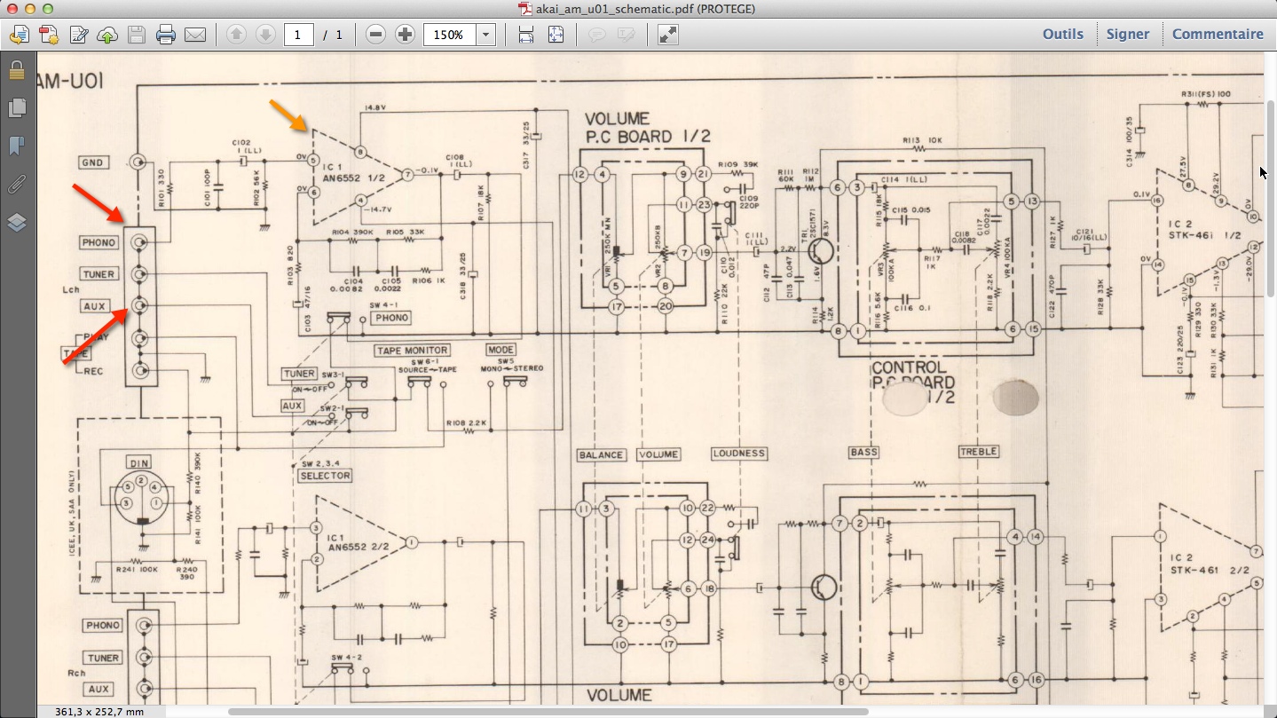1277x718 pixels.
Task: Click the SELECTOR label
Action: click(325, 476)
